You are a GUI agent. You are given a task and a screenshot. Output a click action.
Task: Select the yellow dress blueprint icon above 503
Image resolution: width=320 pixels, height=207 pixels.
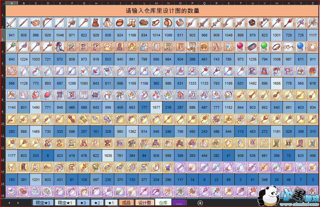tap(108, 47)
